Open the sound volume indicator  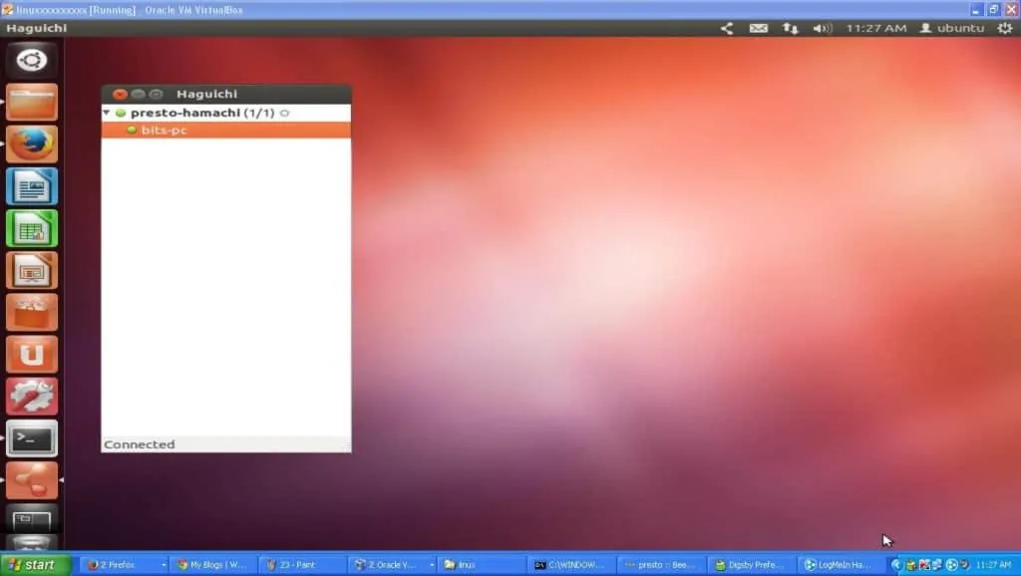point(822,28)
